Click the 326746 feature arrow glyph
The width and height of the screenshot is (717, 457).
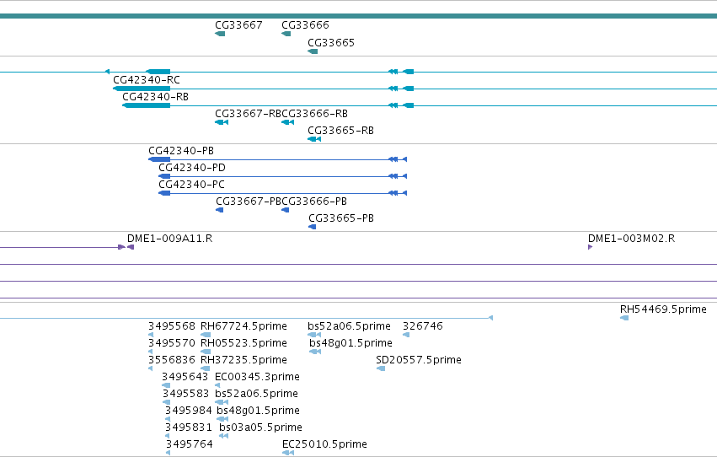point(406,336)
